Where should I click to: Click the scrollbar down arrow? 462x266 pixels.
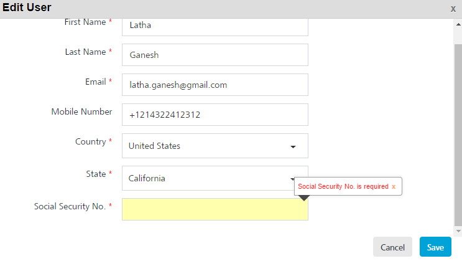[458, 231]
